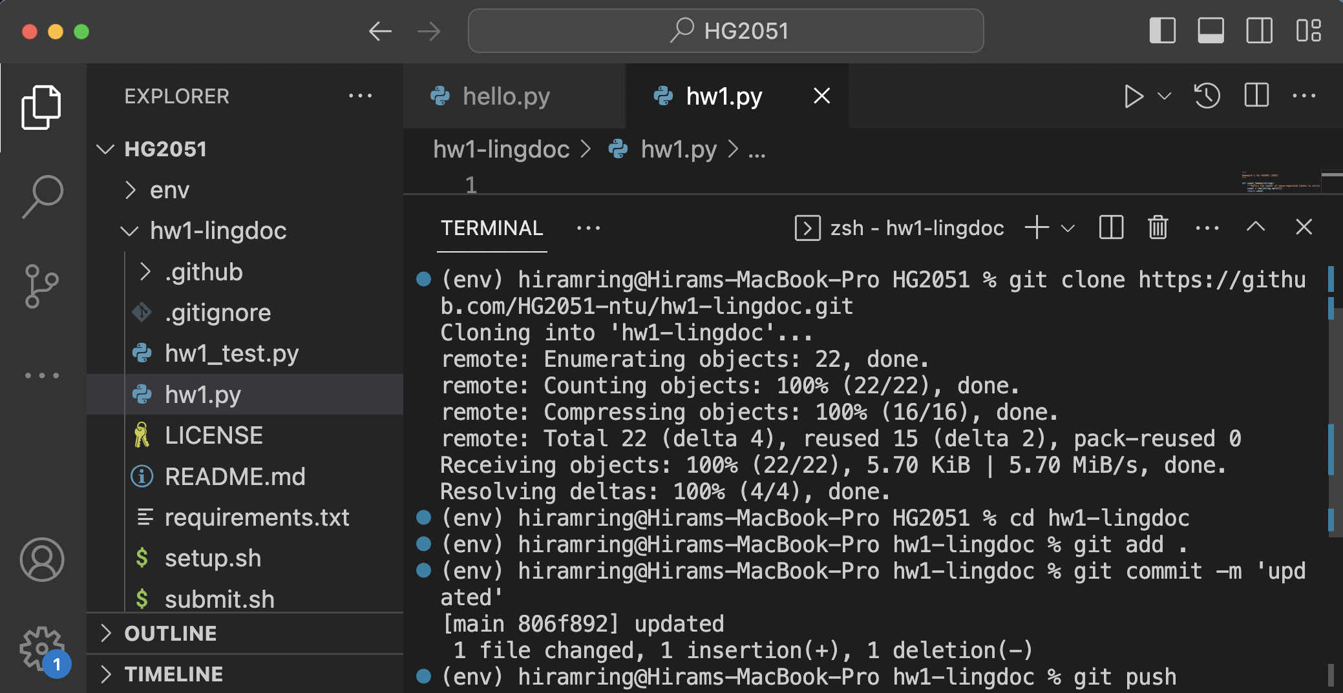This screenshot has width=1343, height=693.
Task: Open README.md from the explorer
Action: click(x=237, y=476)
